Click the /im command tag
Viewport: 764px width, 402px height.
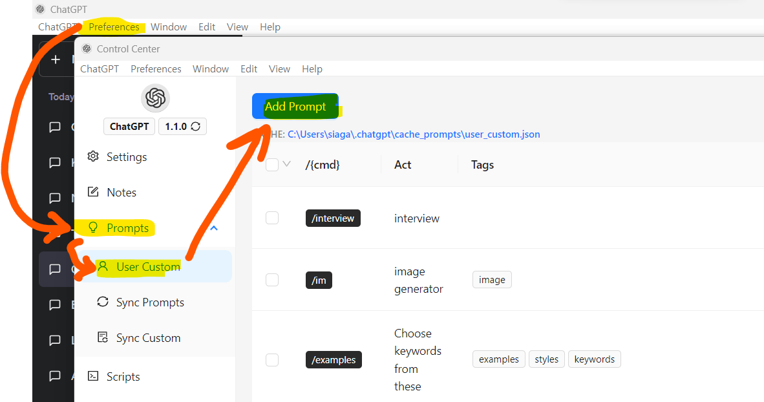pyautogui.click(x=319, y=280)
